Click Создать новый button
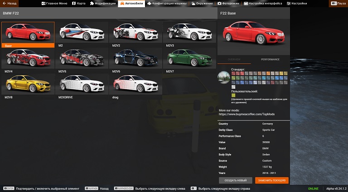Image resolution: width=348 pixels, height=192 pixels. [235, 180]
